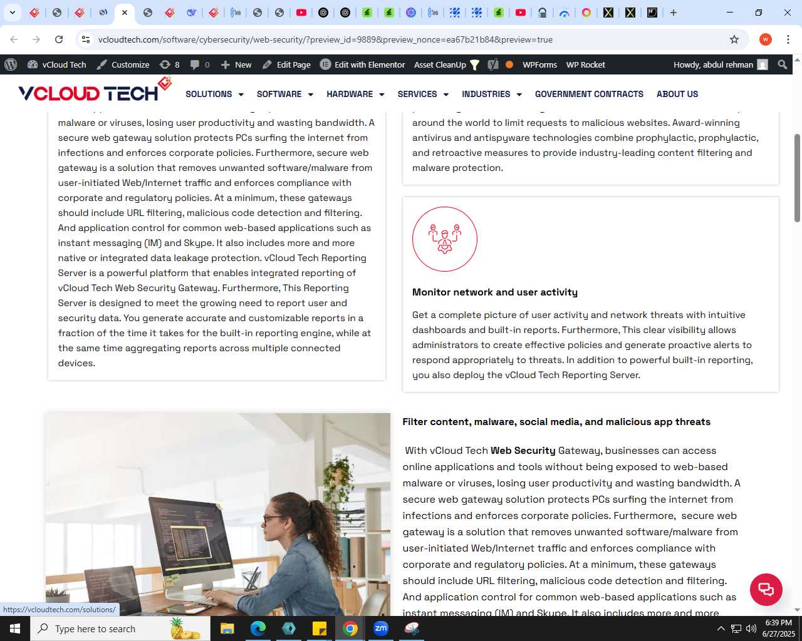Click Edit Page in the admin bar

[x=286, y=64]
